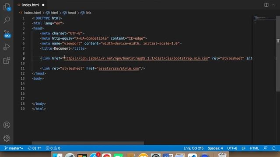Click the unsaved dot on index.html tab
Image resolution: width=280 pixels, height=157 pixels.
point(43,5)
